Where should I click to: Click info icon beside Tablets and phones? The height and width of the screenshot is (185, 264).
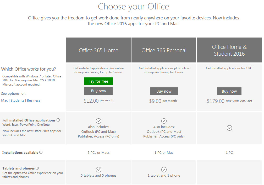coord(37,168)
